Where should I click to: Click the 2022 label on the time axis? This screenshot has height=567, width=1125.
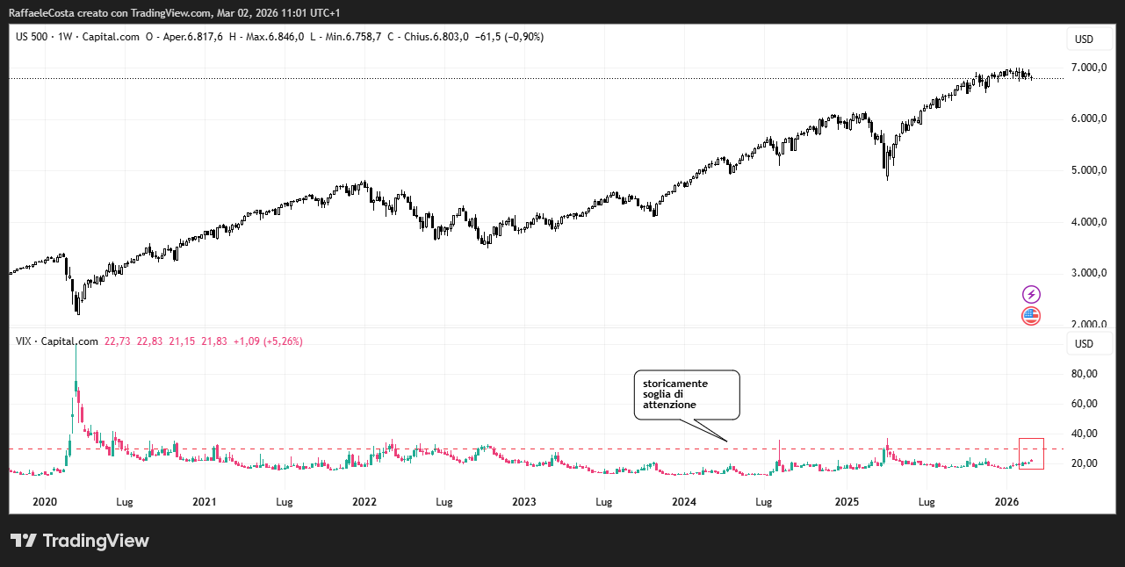coord(364,502)
